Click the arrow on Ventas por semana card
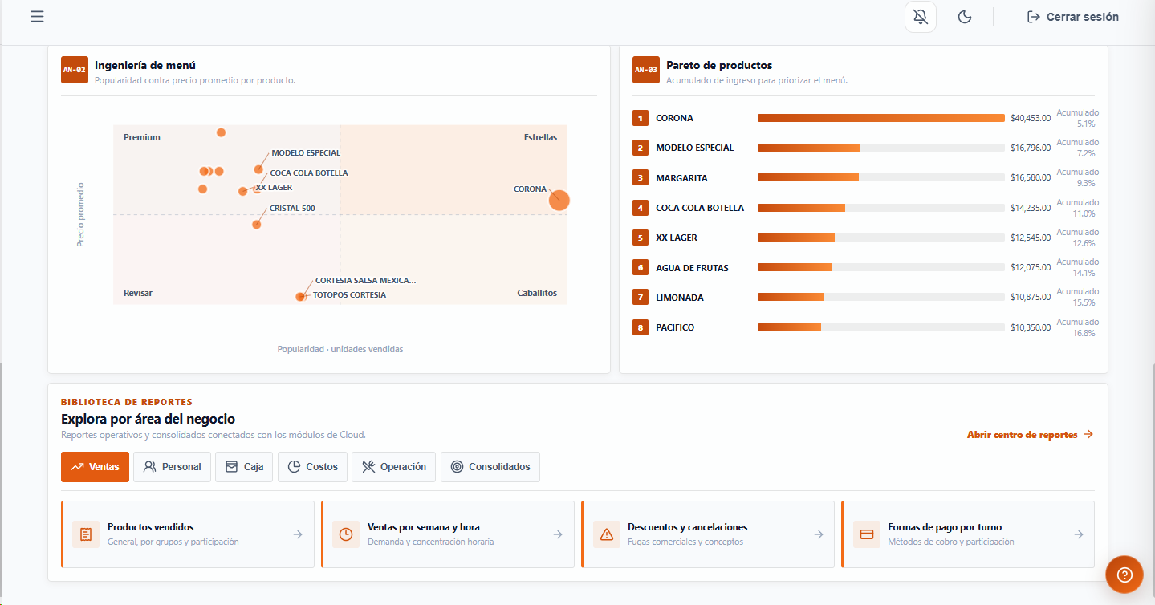 pos(558,534)
